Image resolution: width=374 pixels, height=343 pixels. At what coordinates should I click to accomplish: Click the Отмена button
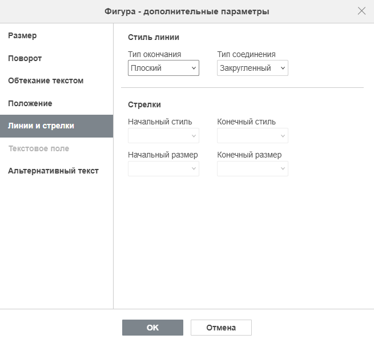(x=221, y=328)
